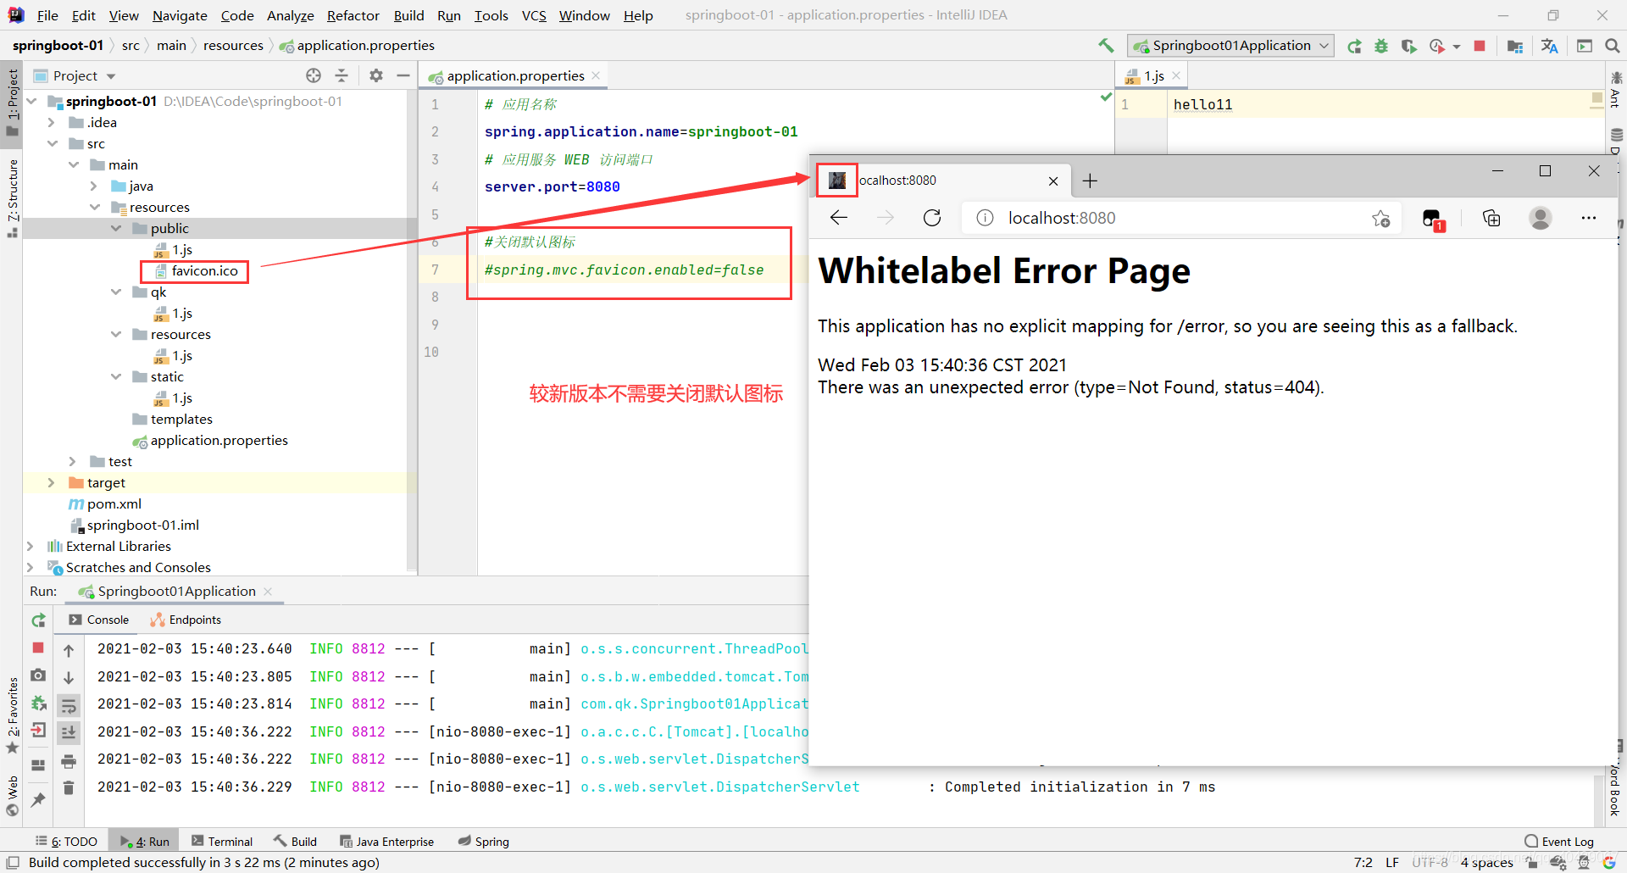Image resolution: width=1627 pixels, height=873 pixels.
Task: Expand External Libraries node
Action: [31, 546]
